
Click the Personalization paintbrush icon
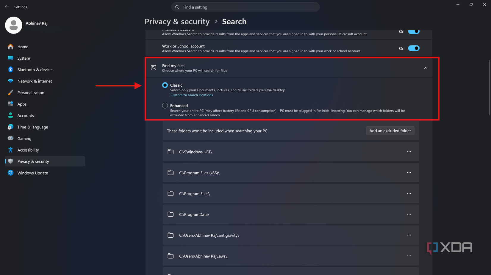[11, 93]
